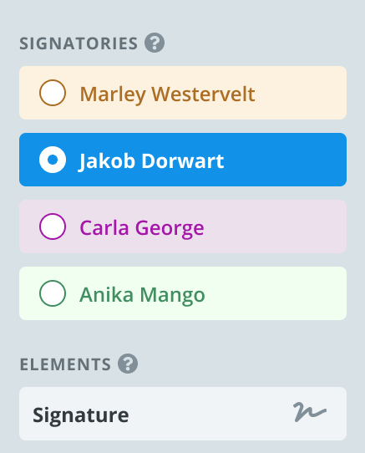Image resolution: width=365 pixels, height=453 pixels.
Task: Click the Signature element label
Action: pyautogui.click(x=81, y=415)
